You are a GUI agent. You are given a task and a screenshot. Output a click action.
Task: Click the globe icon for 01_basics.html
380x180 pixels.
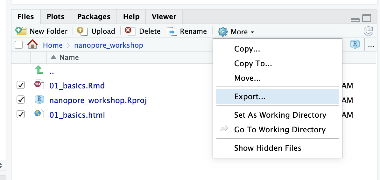tap(39, 114)
